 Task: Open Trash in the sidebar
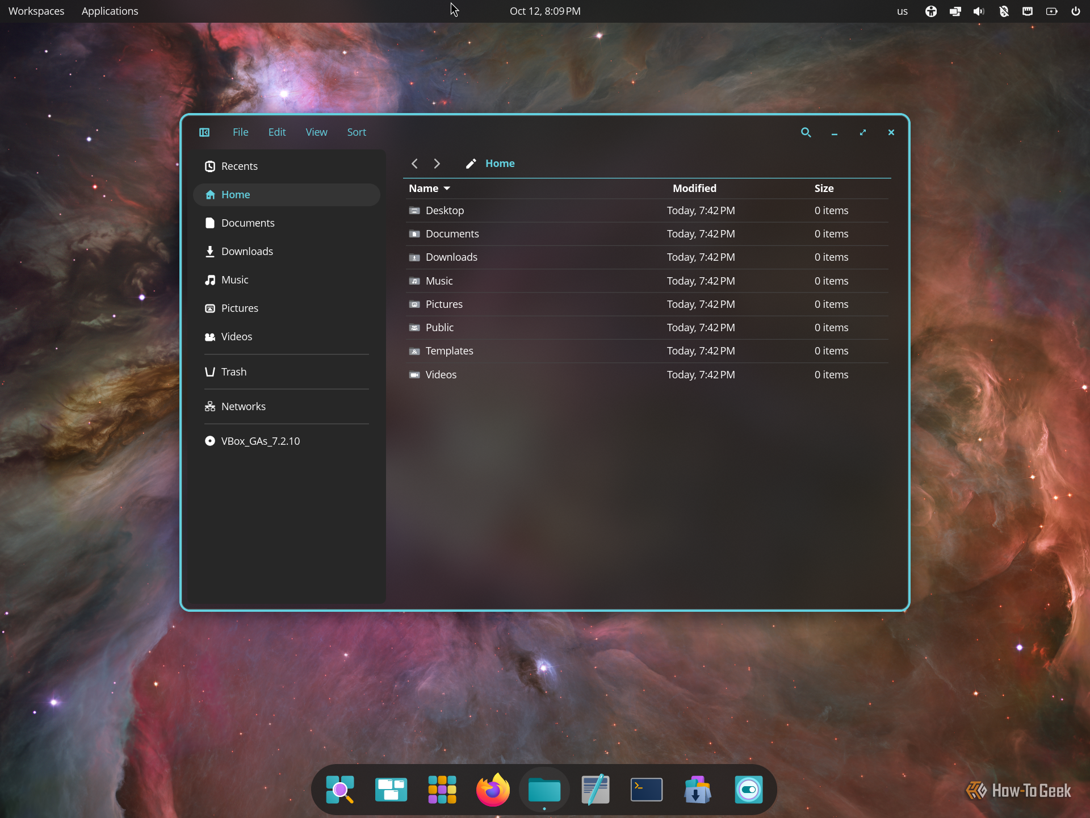[x=287, y=372]
